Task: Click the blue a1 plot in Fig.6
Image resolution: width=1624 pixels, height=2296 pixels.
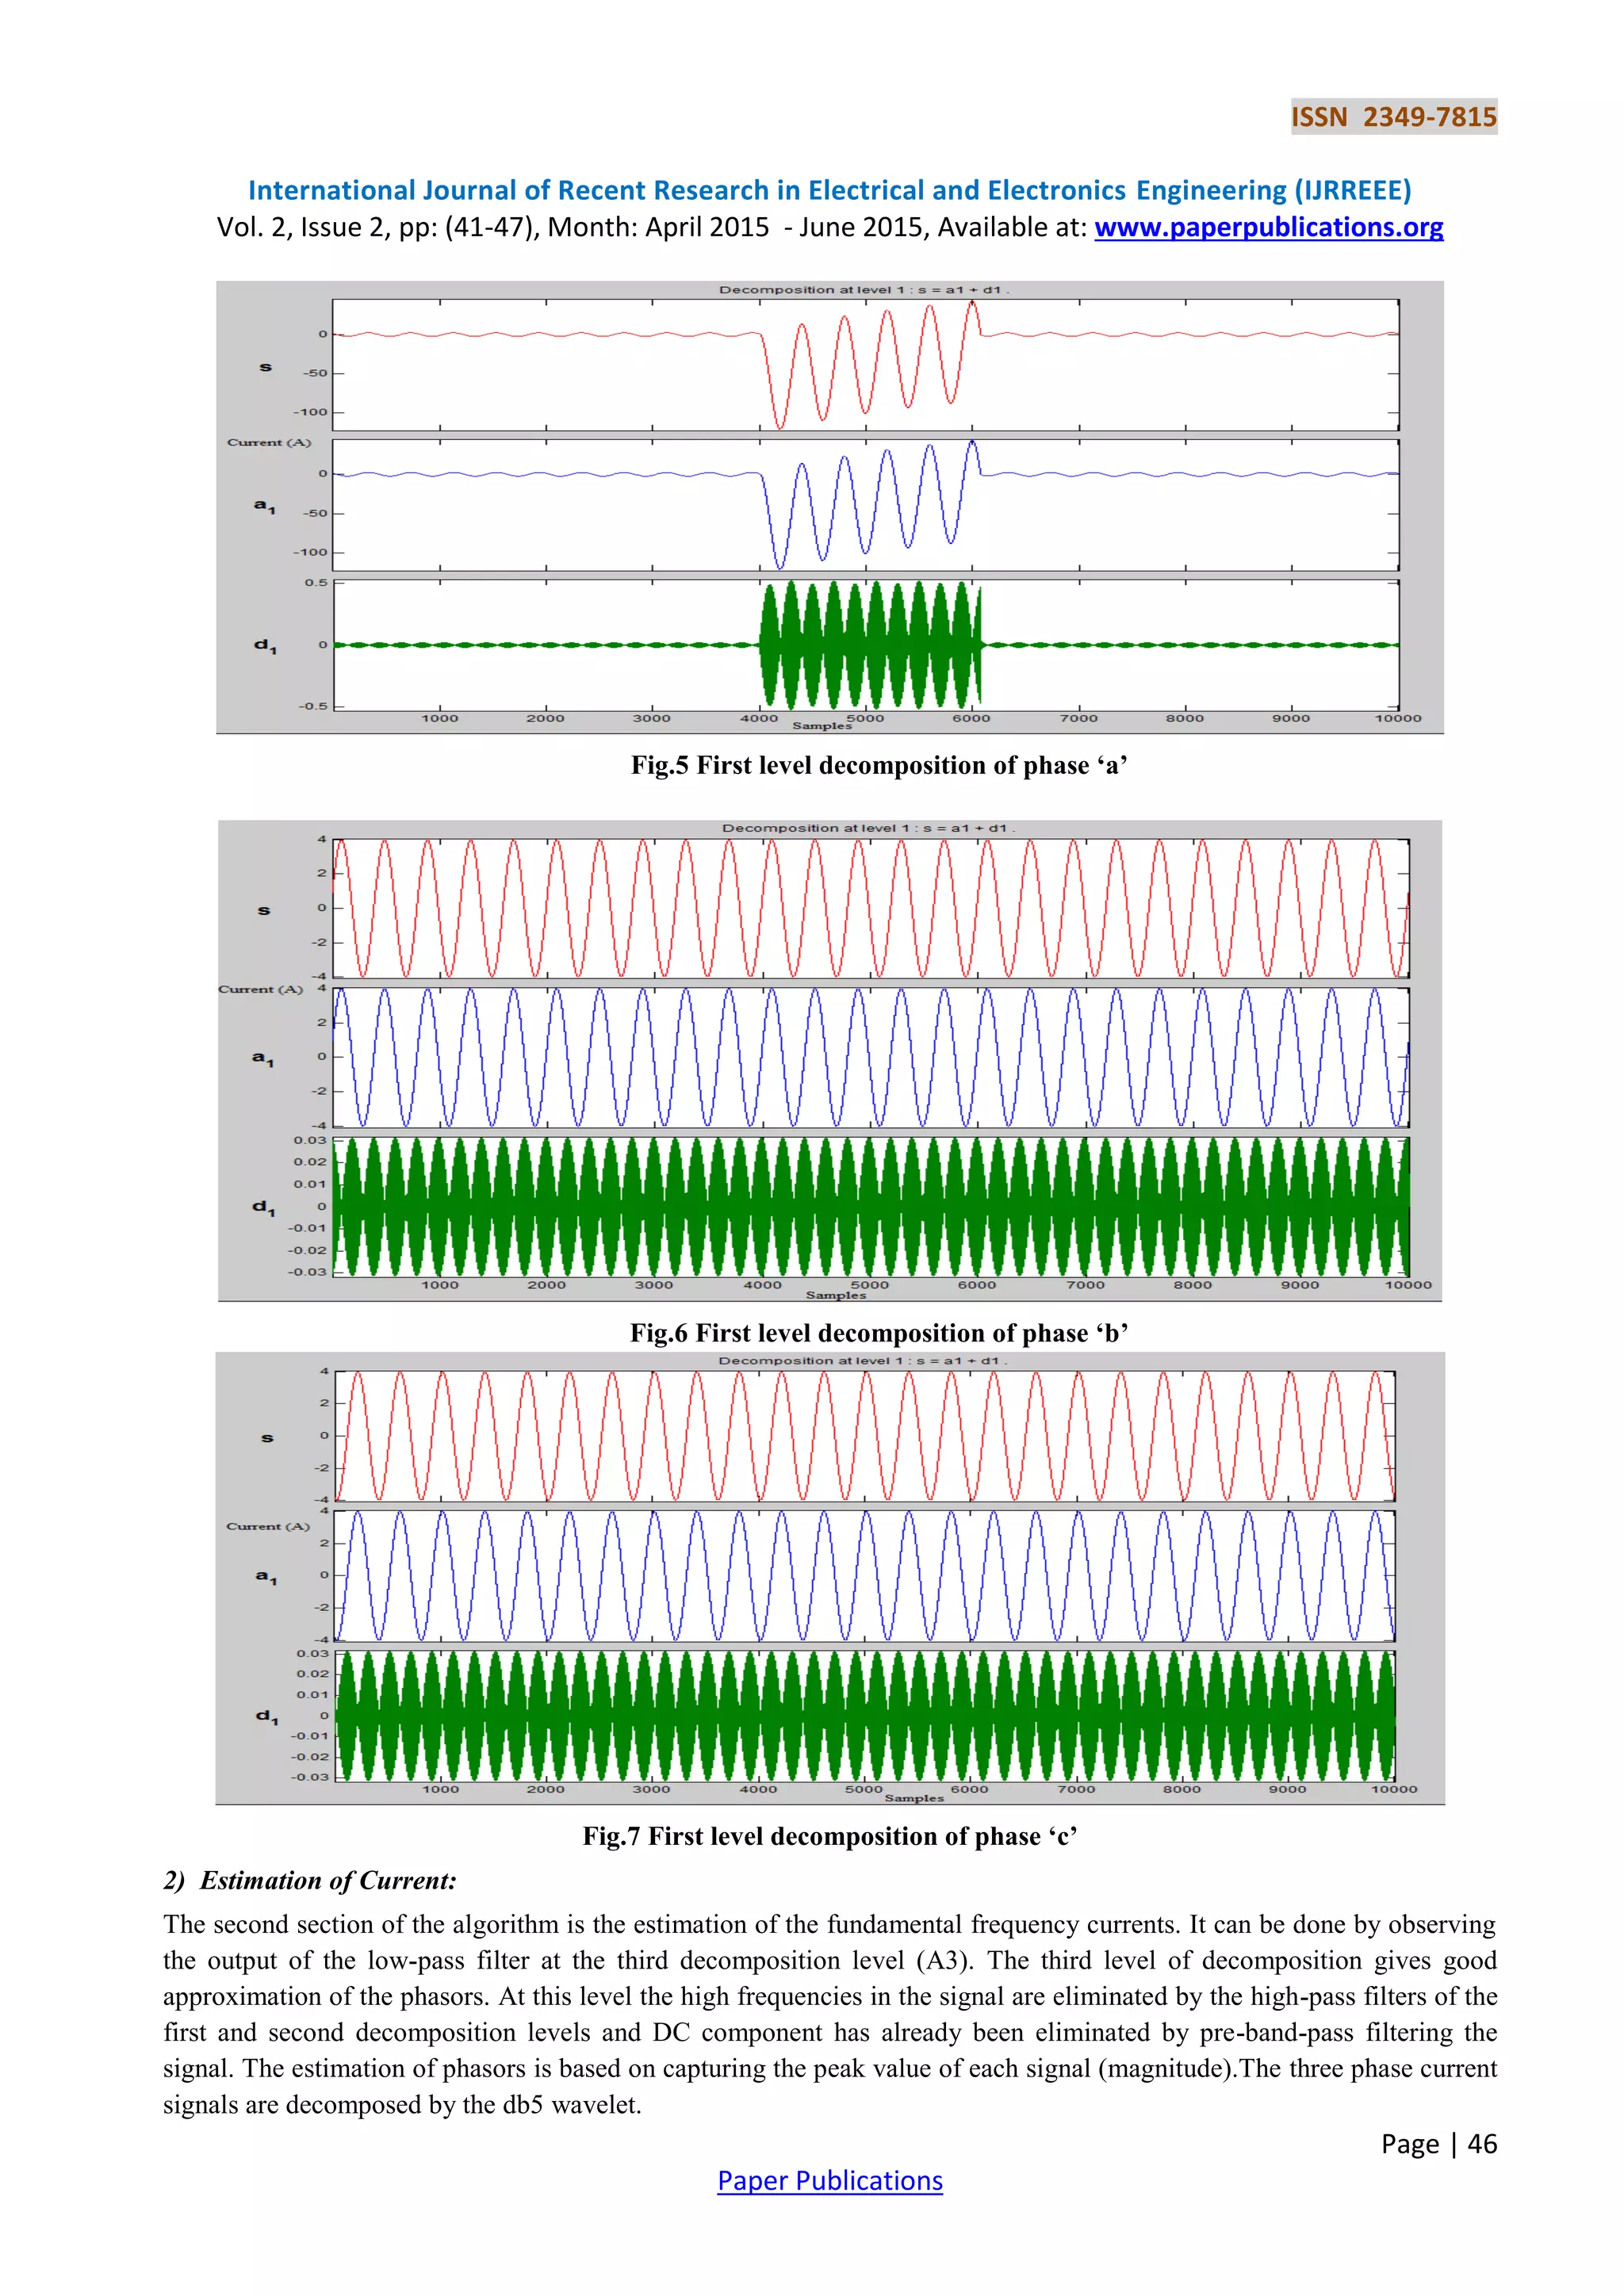Action: (870, 1057)
